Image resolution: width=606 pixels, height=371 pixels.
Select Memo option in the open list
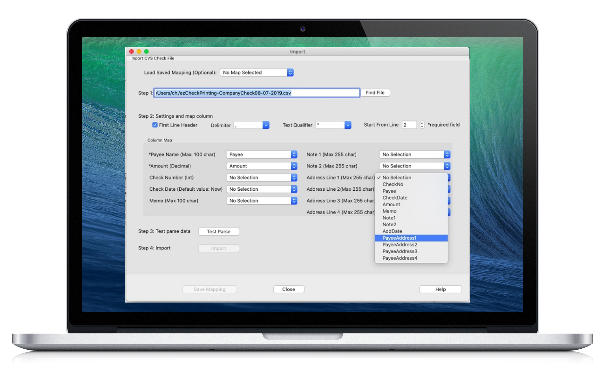[x=389, y=211]
